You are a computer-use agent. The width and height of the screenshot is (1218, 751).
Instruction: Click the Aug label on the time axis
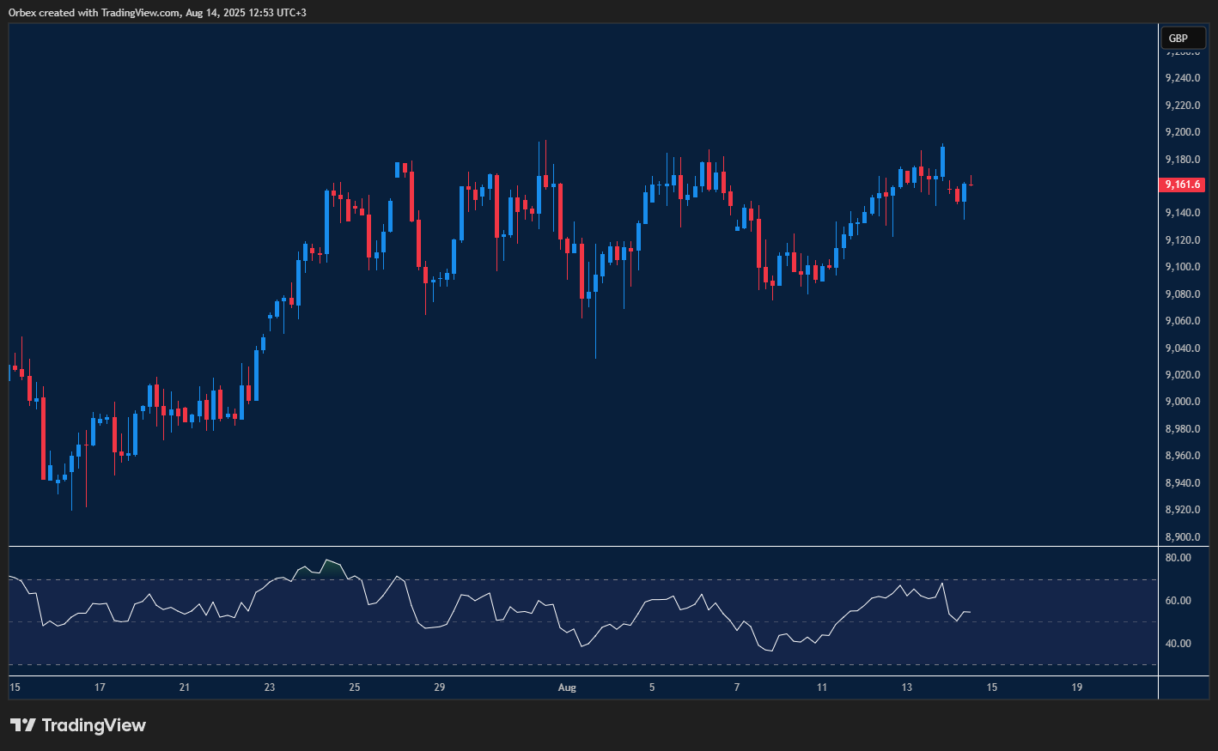(x=567, y=687)
